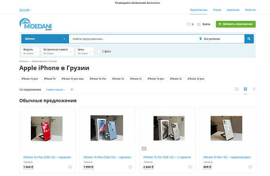Select the iPhone 14 Pro tag
This screenshot has width=270, height=176.
(98, 79)
